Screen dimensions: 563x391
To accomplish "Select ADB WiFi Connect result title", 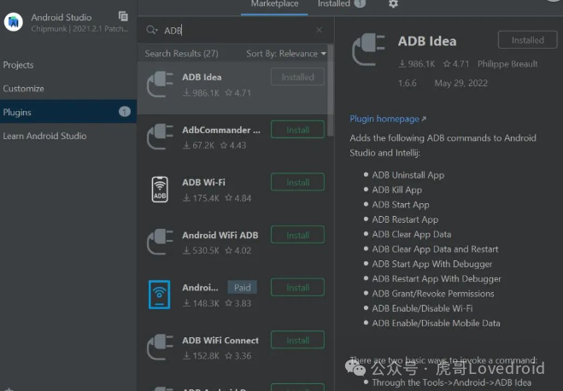I will click(220, 340).
